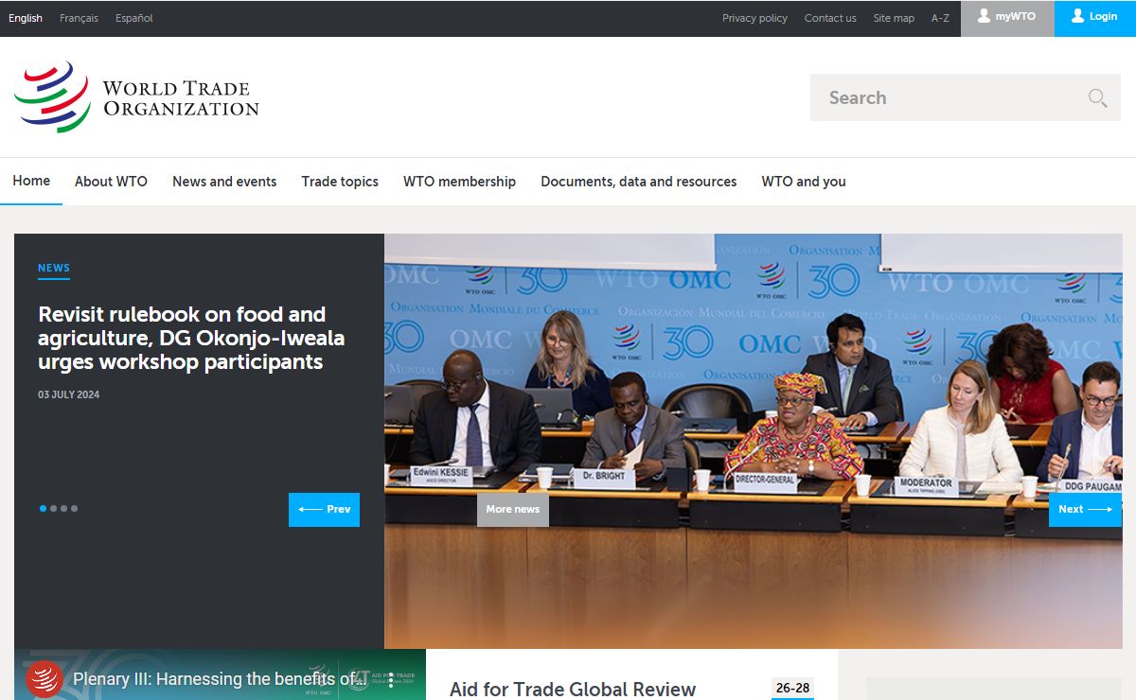This screenshot has width=1136, height=700.
Task: Click the 26-28 date badge
Action: [792, 689]
